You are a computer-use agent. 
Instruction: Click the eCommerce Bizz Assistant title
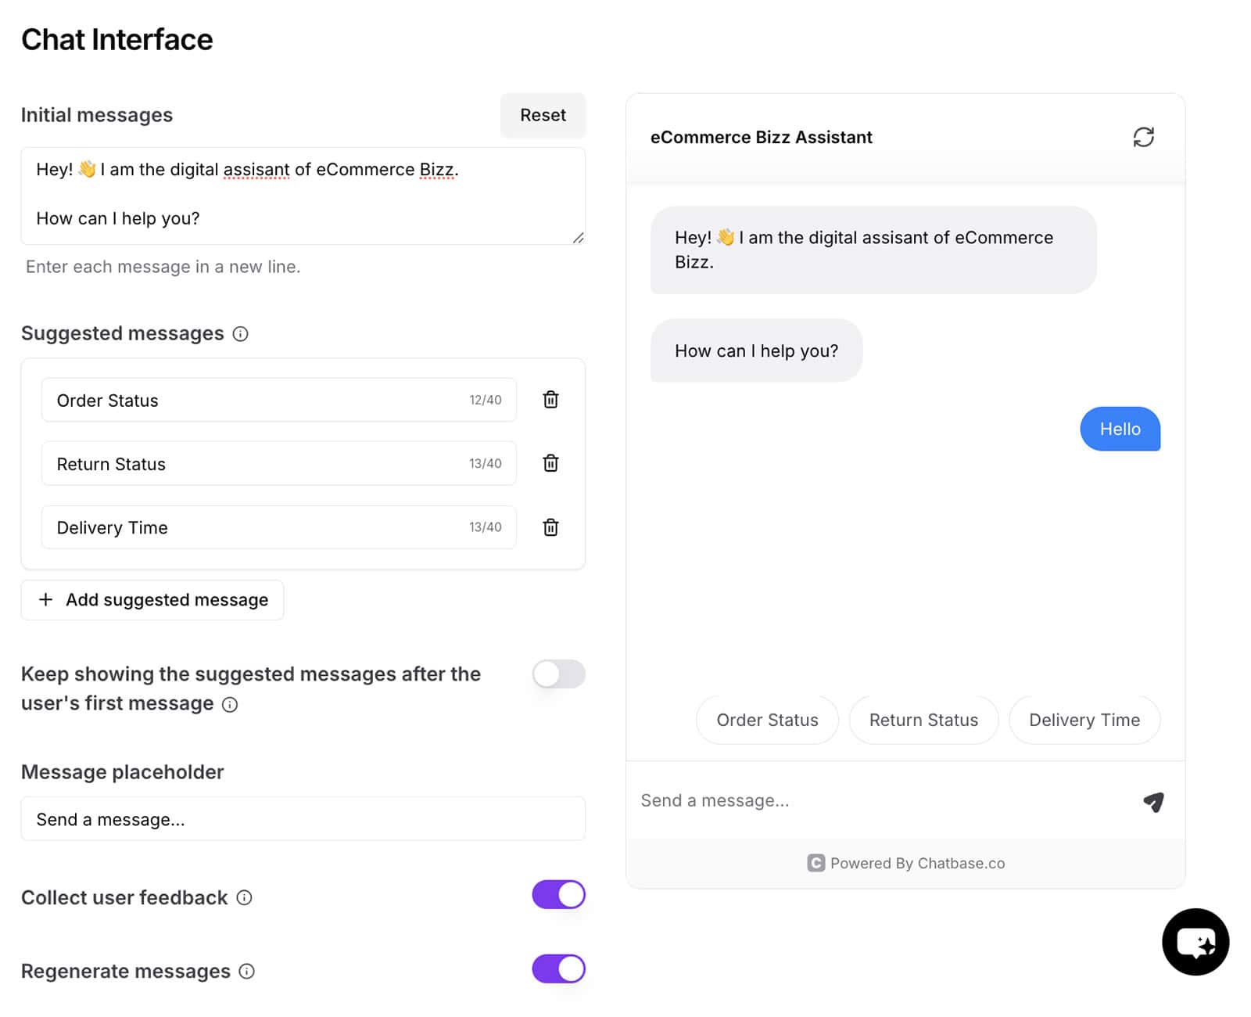point(761,137)
